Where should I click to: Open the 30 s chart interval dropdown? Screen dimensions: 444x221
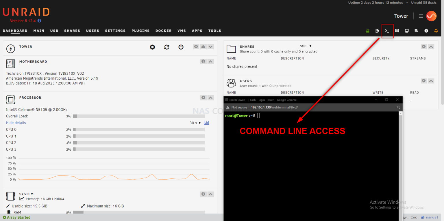(x=195, y=123)
